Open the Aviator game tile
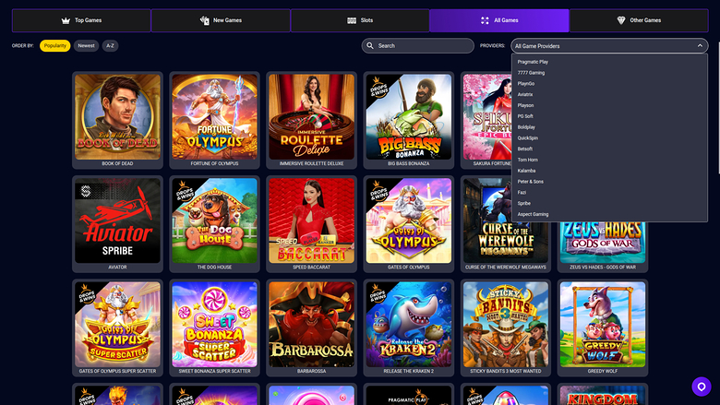720x405 pixels. click(117, 224)
